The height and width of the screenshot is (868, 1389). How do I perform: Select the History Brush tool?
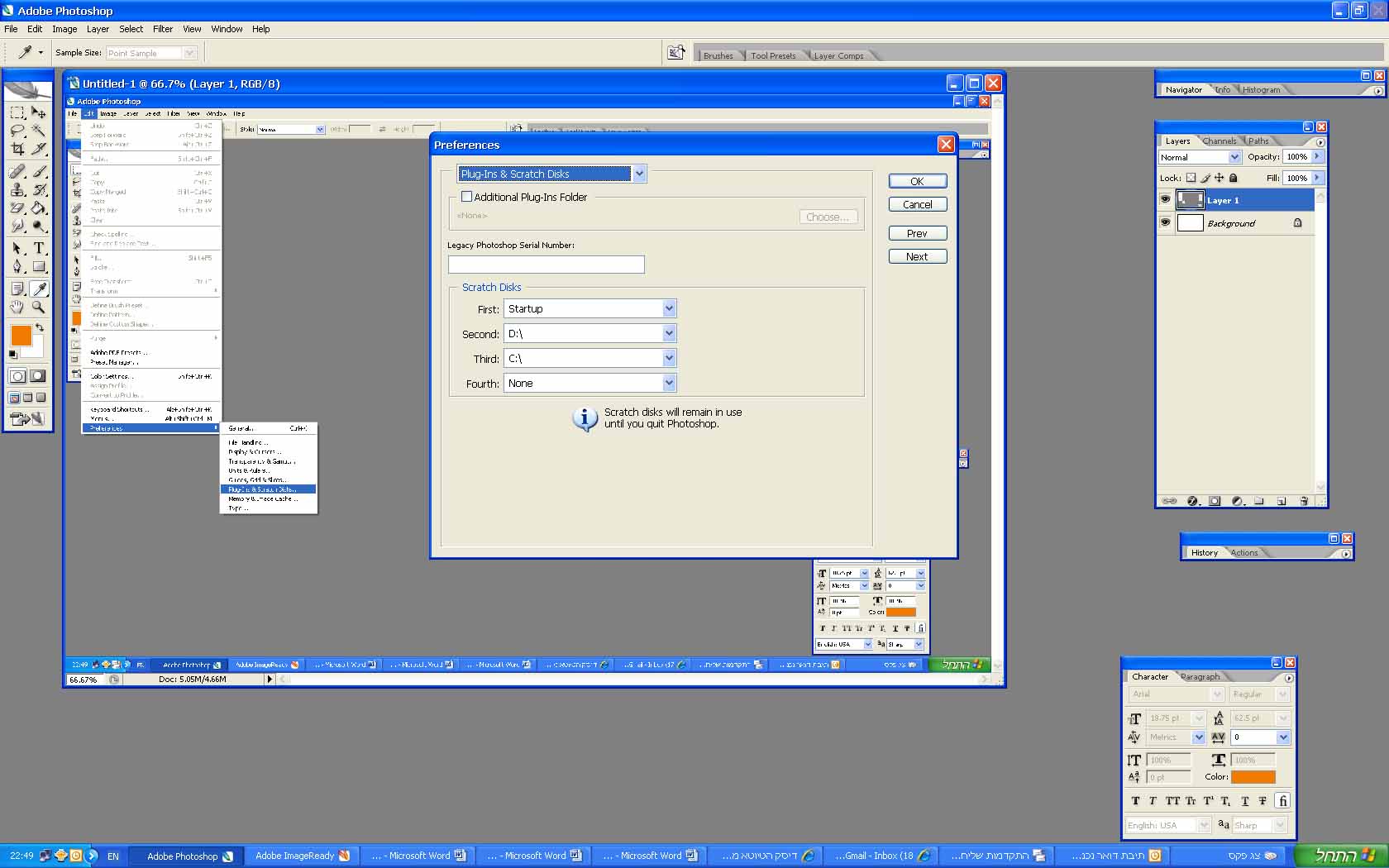pyautogui.click(x=39, y=189)
